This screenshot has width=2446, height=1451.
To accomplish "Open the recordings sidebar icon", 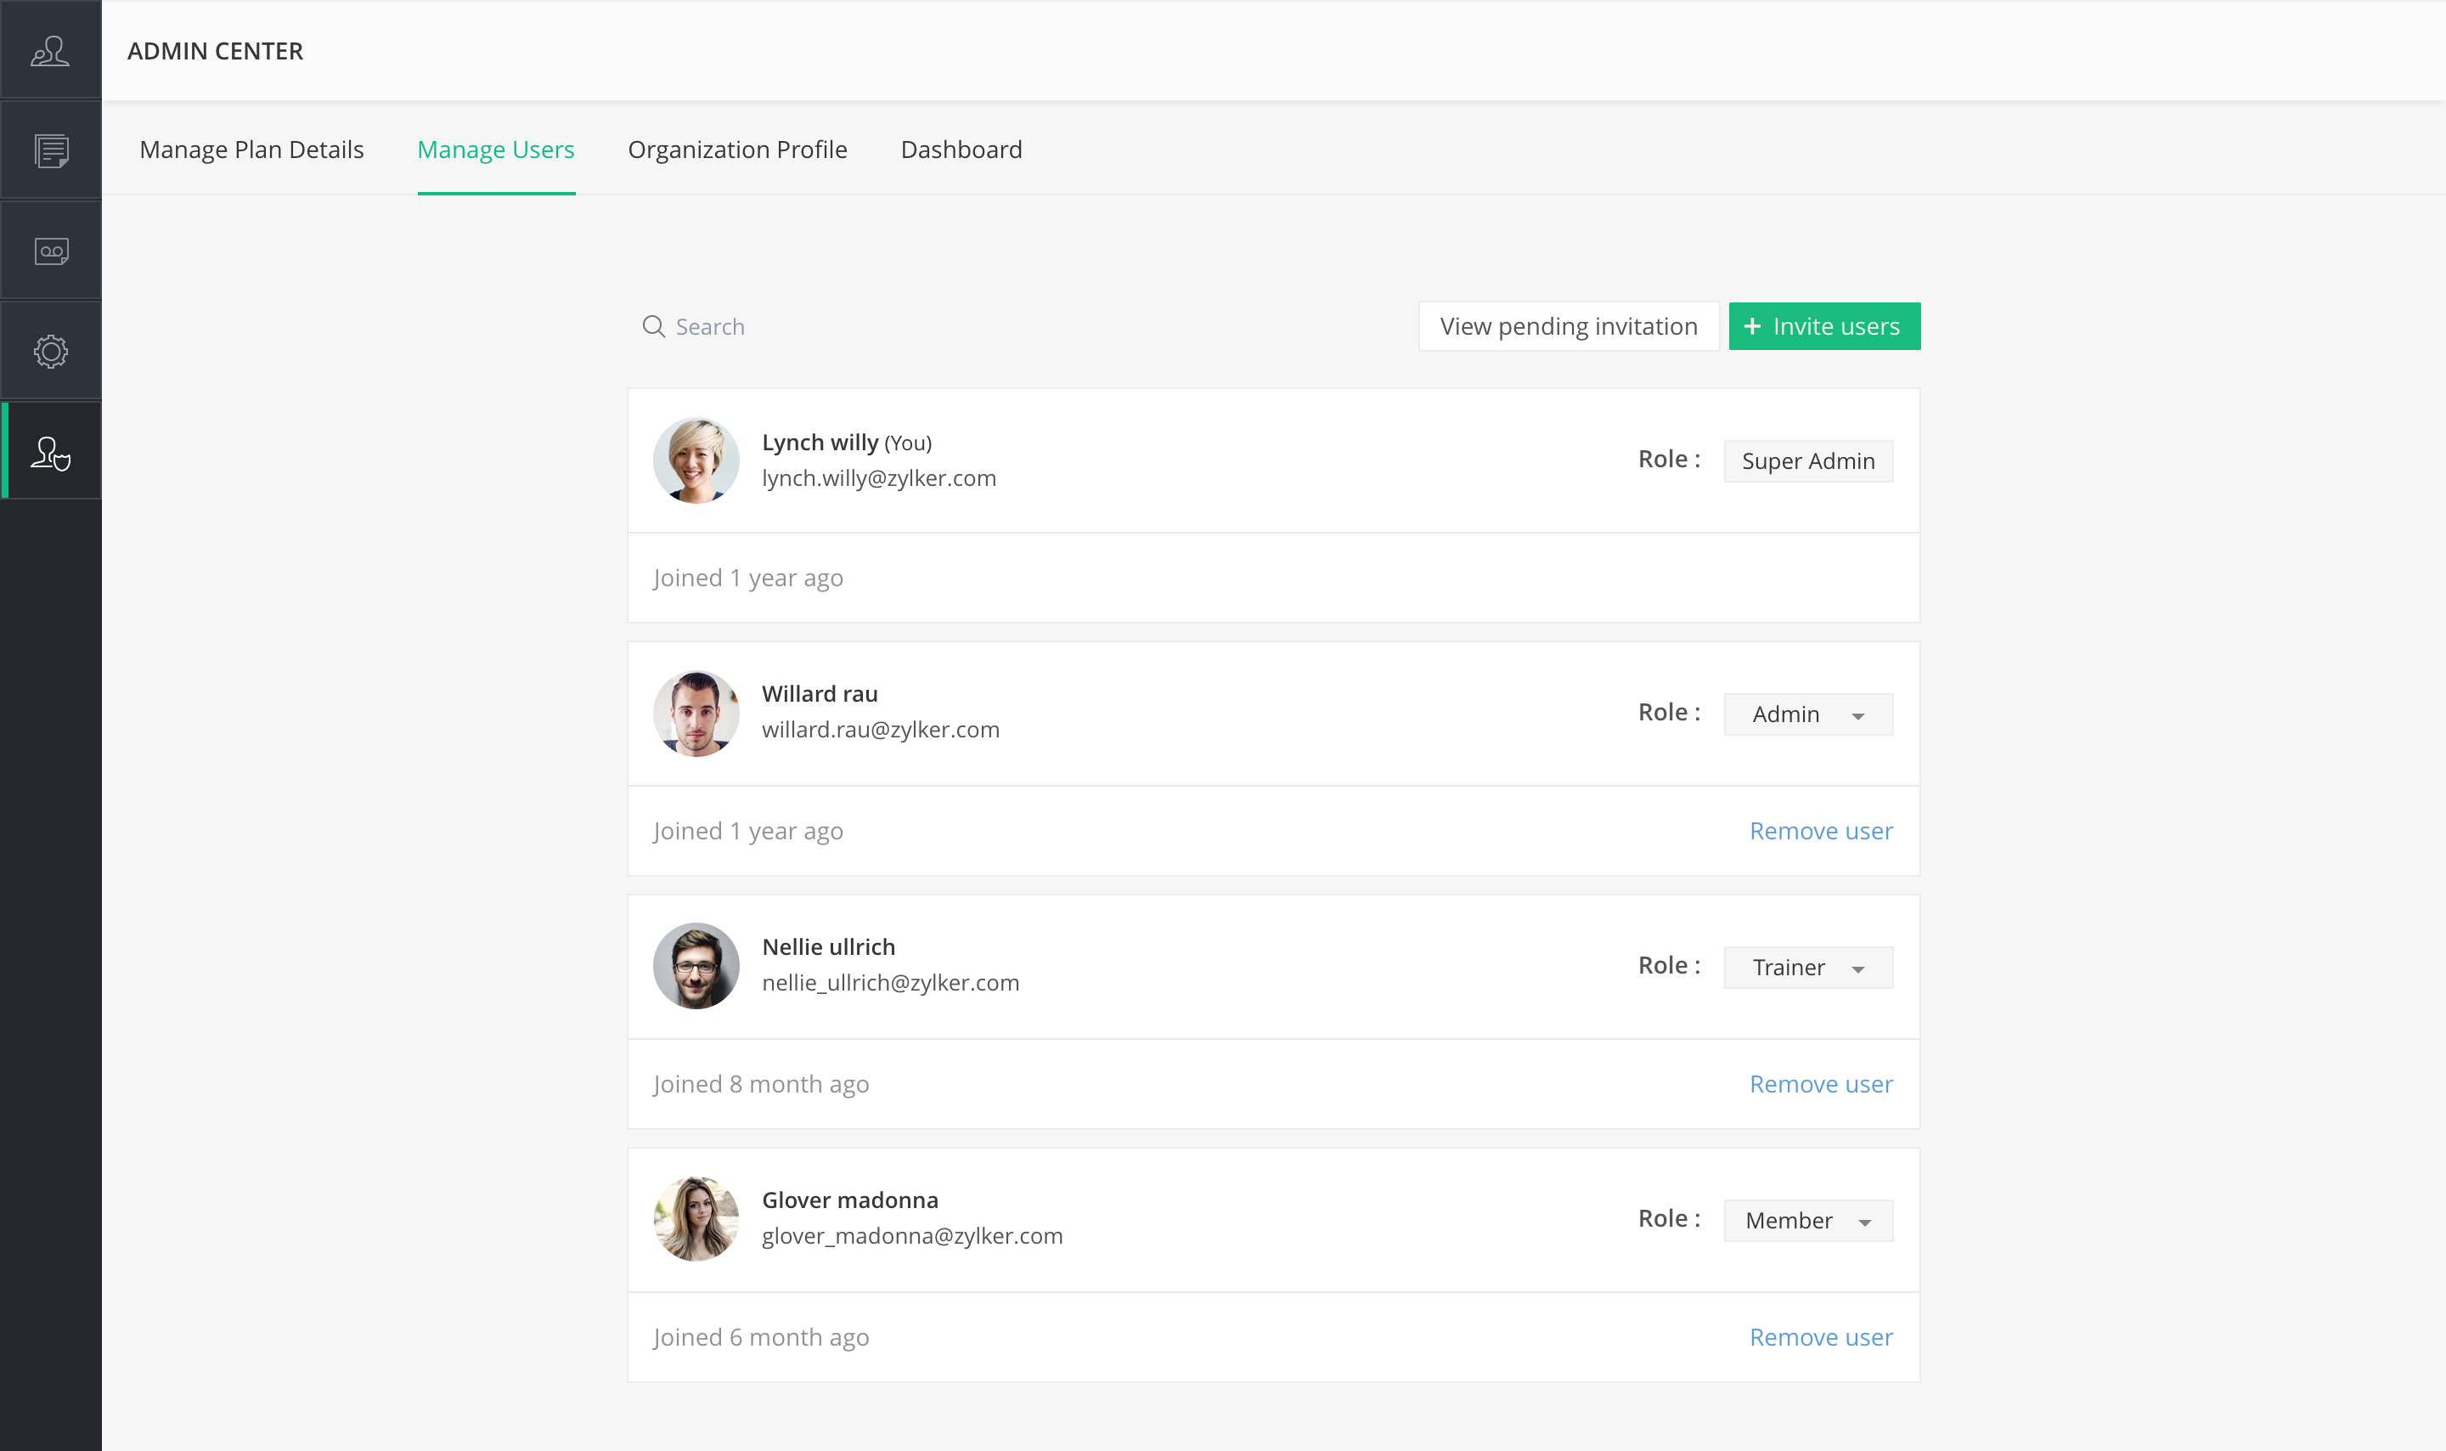I will click(51, 251).
